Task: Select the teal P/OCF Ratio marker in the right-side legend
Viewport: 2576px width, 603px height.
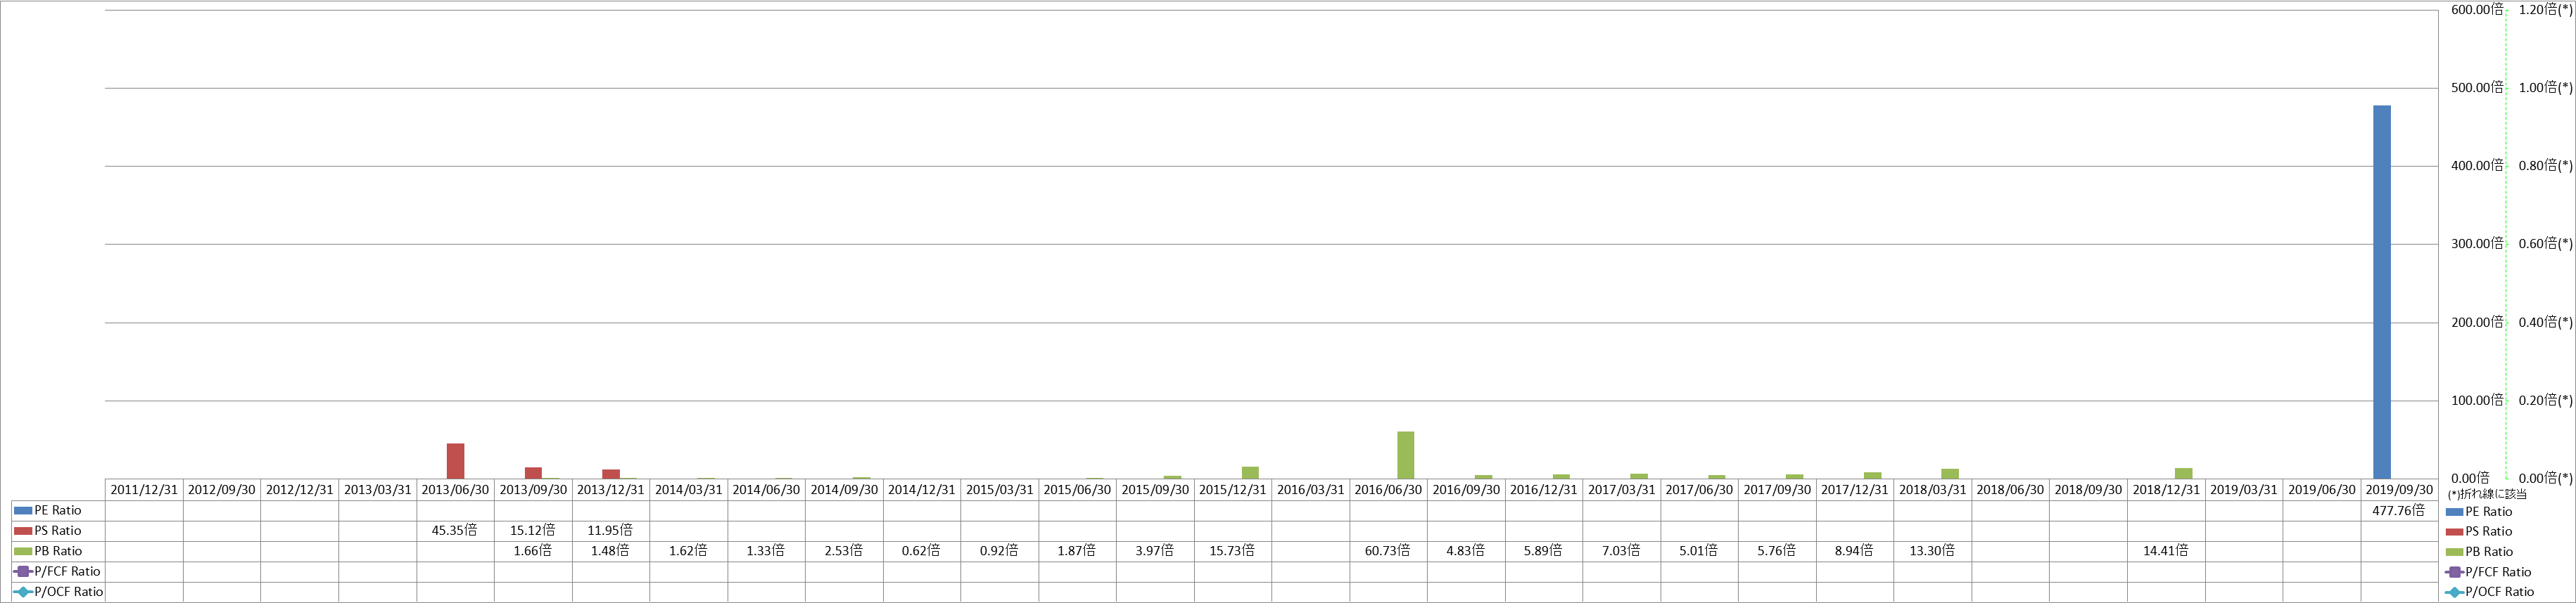Action: click(x=2455, y=592)
